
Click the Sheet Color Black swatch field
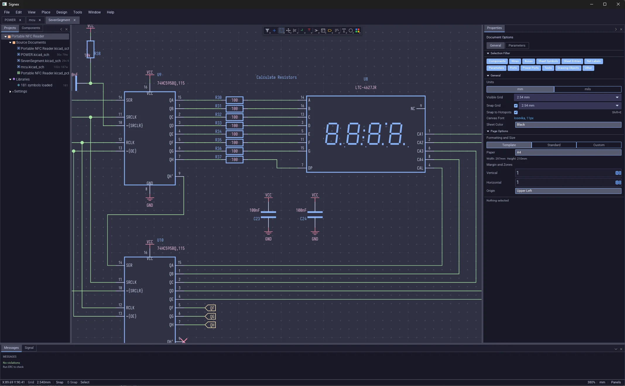pos(568,125)
